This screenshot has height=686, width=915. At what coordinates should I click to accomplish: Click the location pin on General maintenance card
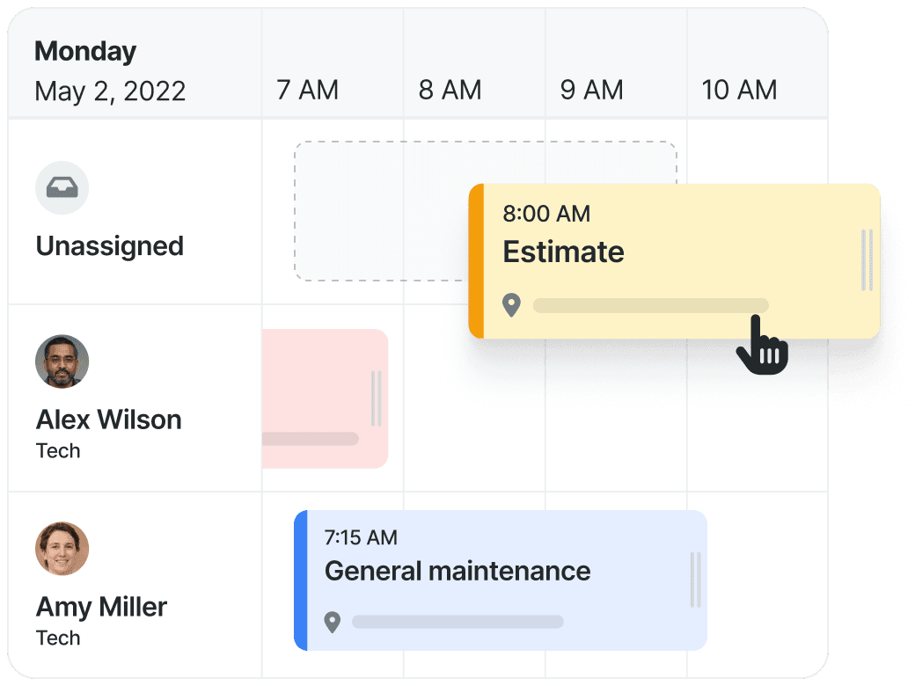(332, 623)
